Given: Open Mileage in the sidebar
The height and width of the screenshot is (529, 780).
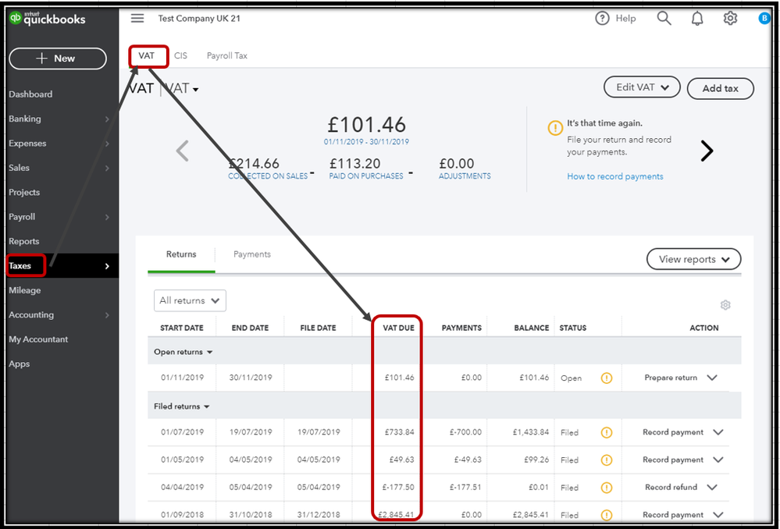Looking at the screenshot, I should click(25, 290).
